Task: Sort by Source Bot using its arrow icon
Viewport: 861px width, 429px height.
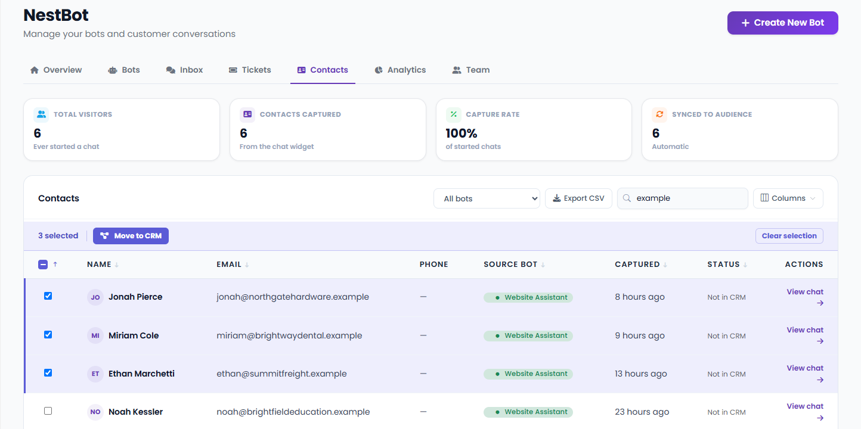Action: point(543,265)
